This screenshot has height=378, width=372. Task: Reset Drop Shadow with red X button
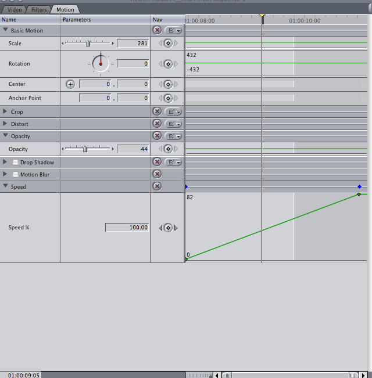[x=157, y=162]
